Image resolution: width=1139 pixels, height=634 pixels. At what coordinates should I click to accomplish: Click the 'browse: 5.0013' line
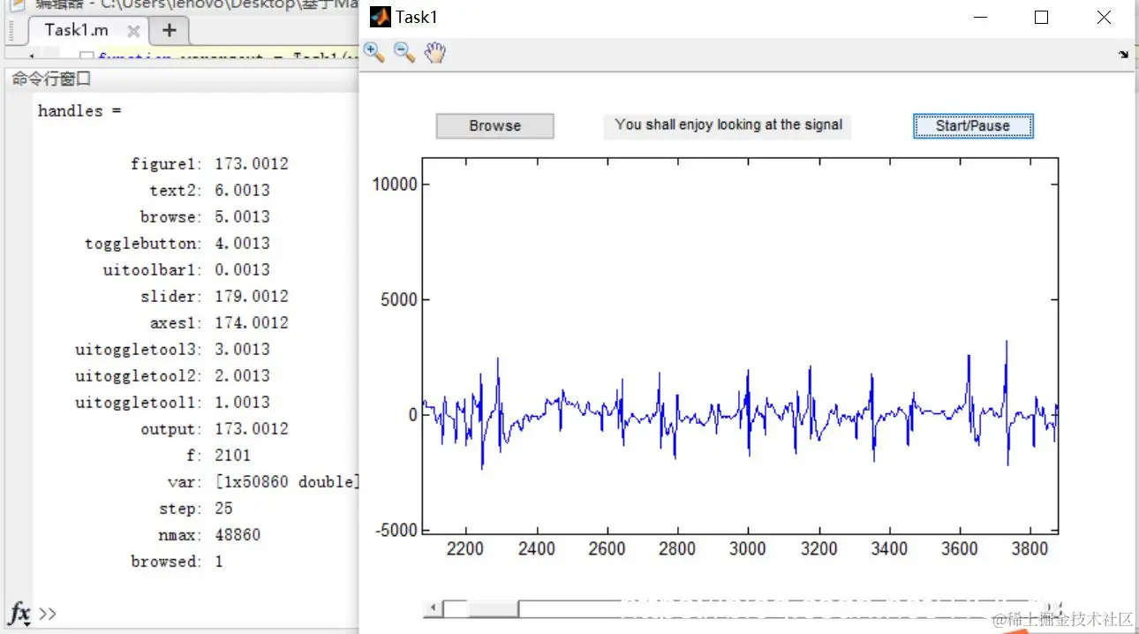click(205, 217)
